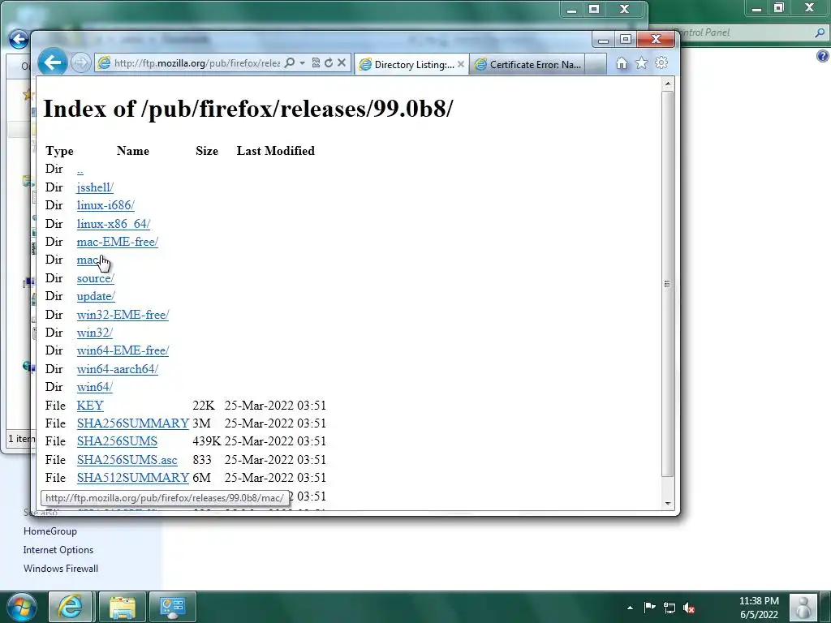Click the IE scrollbar up arrow

tap(668, 84)
